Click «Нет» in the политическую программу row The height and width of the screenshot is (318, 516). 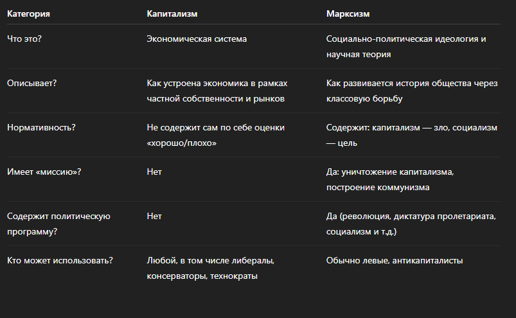pos(154,216)
